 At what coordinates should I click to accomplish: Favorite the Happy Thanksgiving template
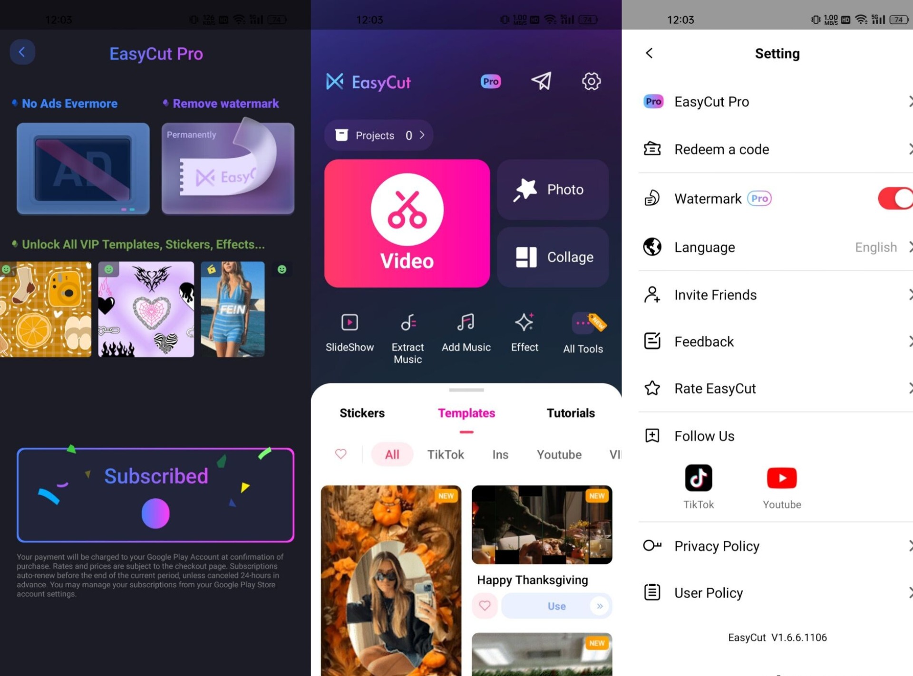tap(485, 606)
